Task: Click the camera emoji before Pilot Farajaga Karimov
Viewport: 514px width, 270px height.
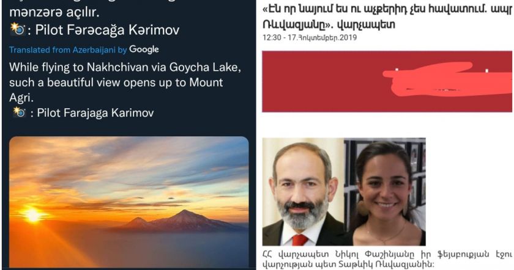Action: 20,112
